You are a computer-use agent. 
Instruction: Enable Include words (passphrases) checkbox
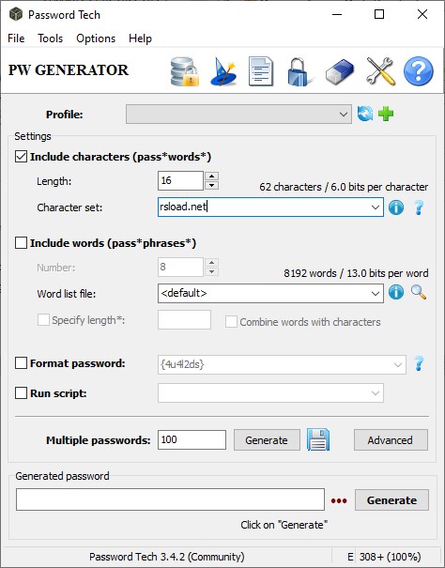(x=21, y=243)
